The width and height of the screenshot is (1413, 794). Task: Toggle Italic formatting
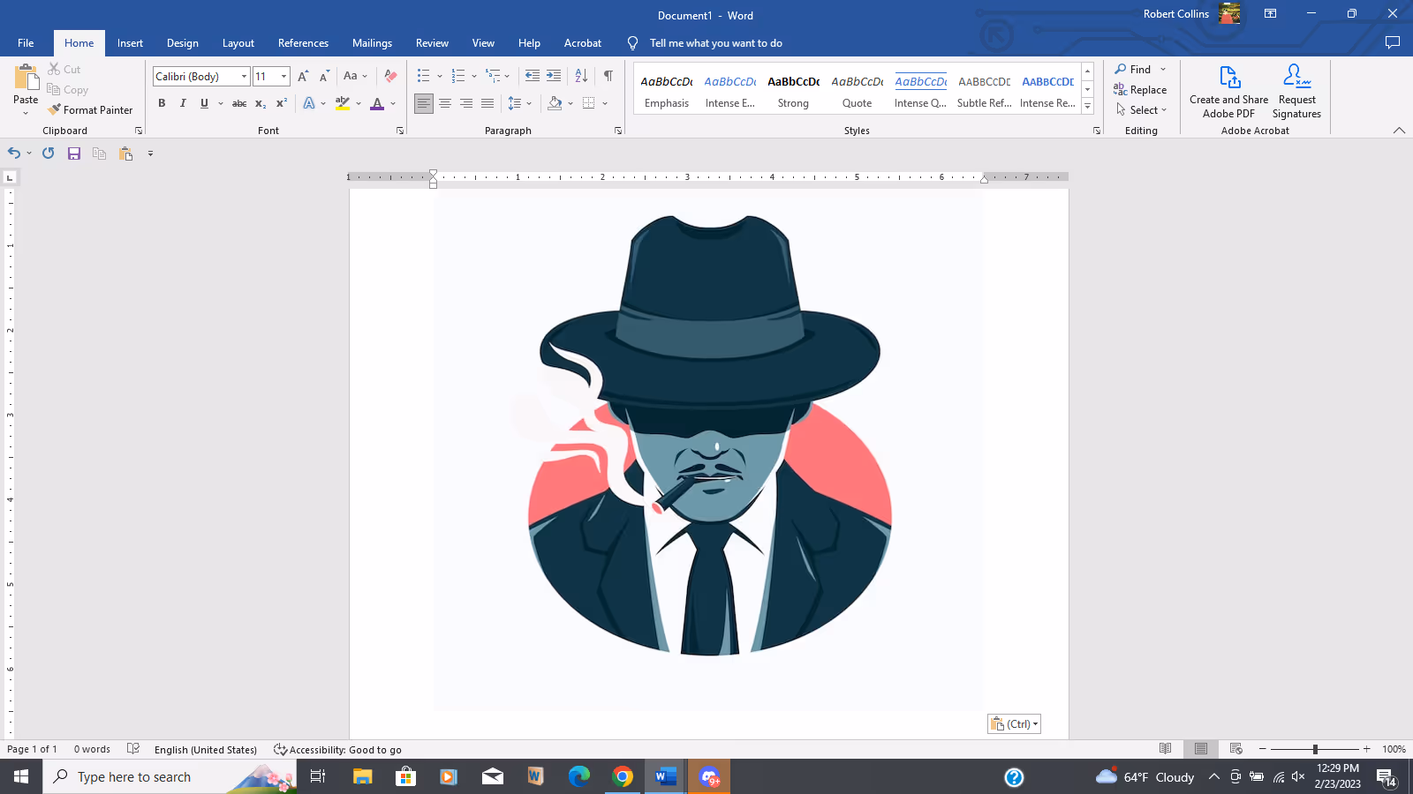183,104
